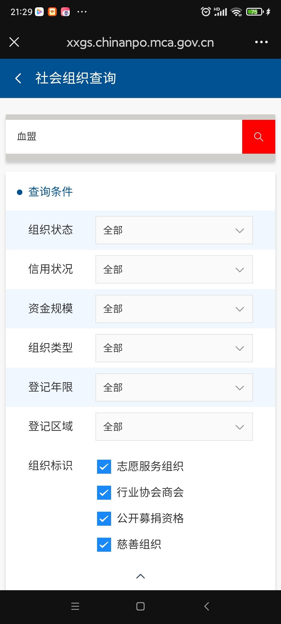Tap the xxgs.chinanpo.mca.gov.cn address text

[x=140, y=43]
